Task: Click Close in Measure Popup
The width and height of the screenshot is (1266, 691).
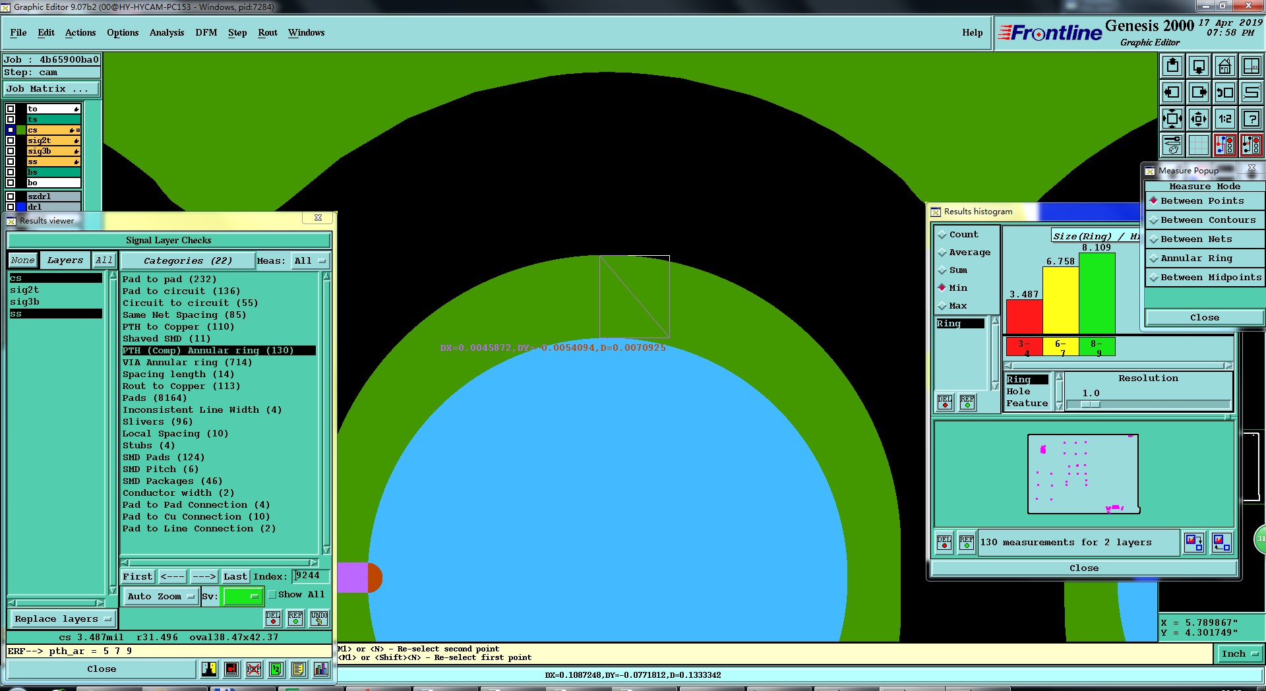Action: click(x=1205, y=318)
